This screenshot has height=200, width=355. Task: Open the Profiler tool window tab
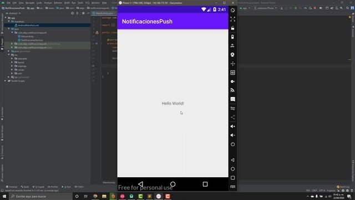pyautogui.click(x=53, y=187)
